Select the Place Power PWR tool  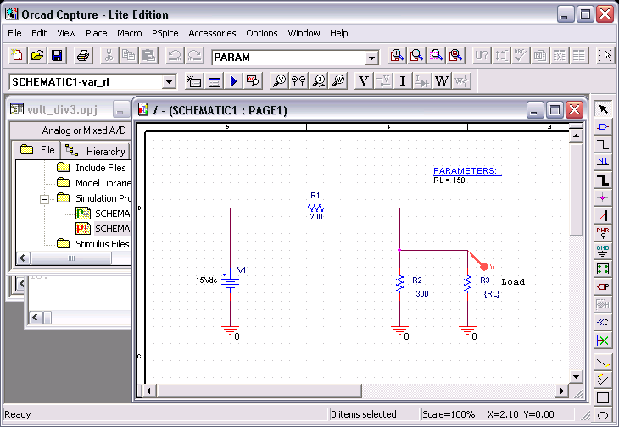click(x=603, y=234)
